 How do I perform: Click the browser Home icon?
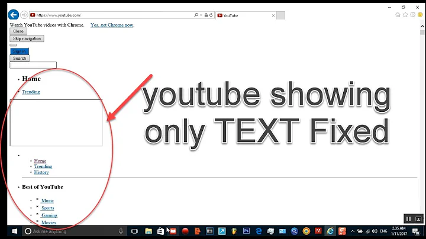click(x=398, y=15)
